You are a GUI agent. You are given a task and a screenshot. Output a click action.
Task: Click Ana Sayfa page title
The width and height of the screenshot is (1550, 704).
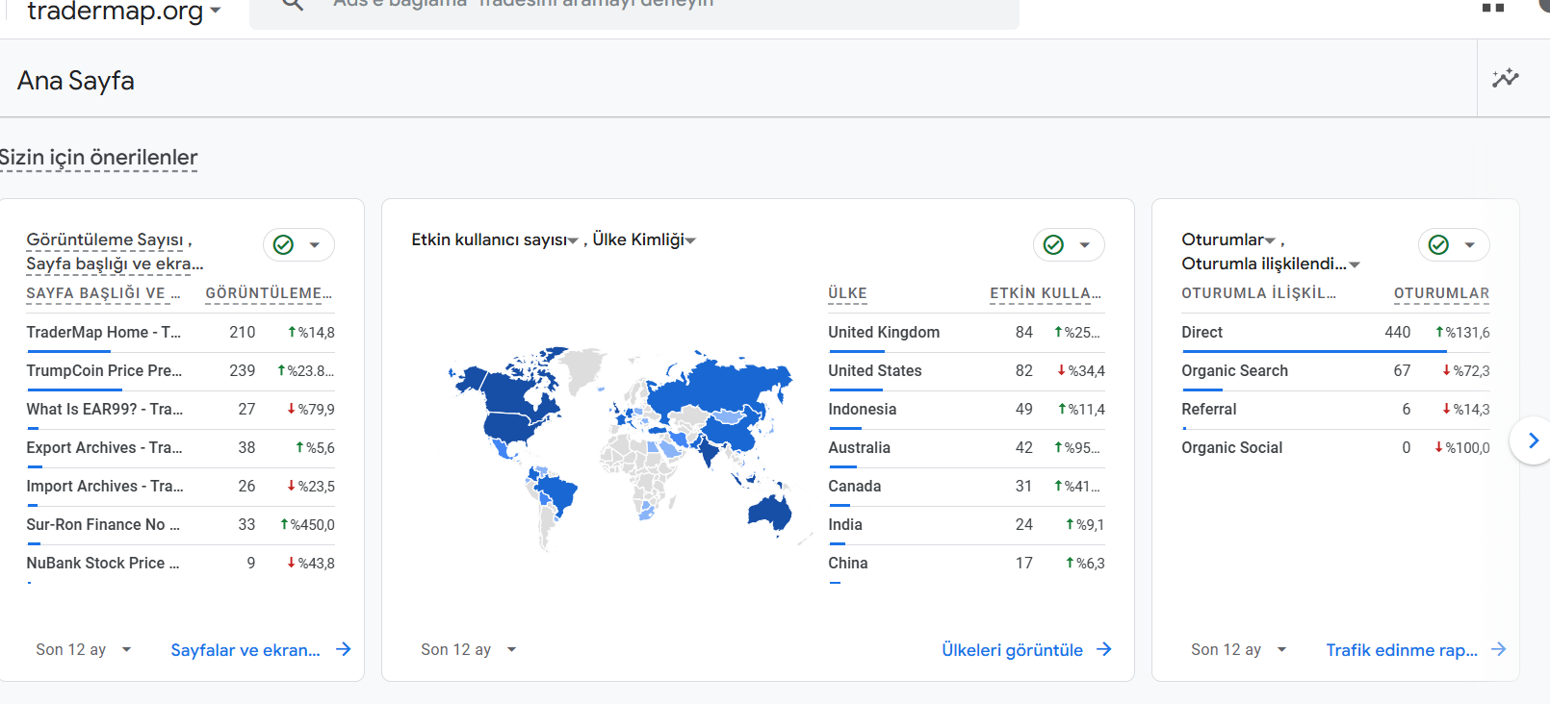(x=76, y=81)
